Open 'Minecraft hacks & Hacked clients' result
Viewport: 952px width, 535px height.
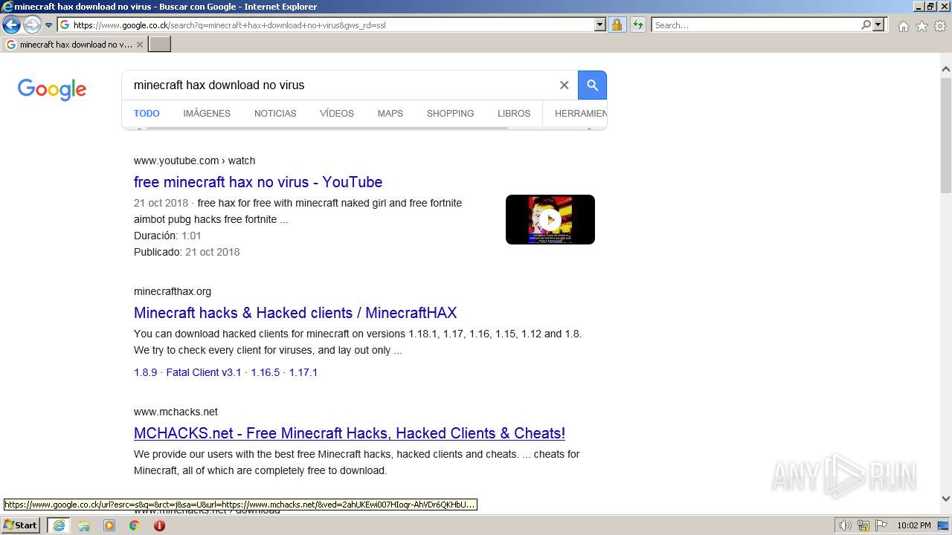(x=295, y=313)
